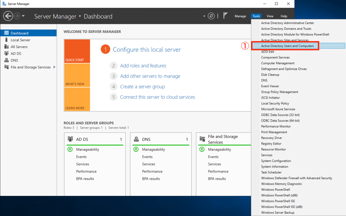Open Event Viewer
Image resolution: width=346 pixels, height=216 pixels.
click(298, 86)
